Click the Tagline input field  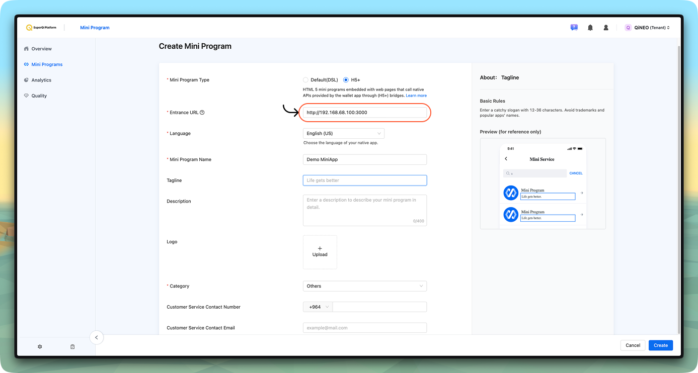tap(364, 180)
